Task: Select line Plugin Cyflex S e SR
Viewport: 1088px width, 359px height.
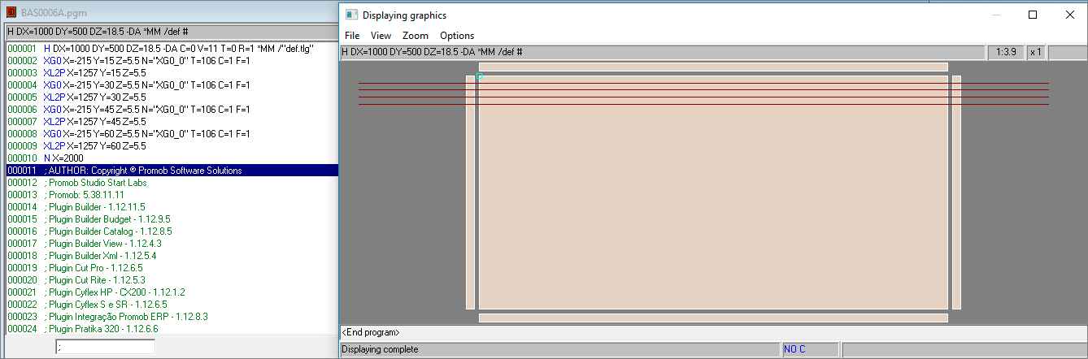Action: [x=172, y=305]
